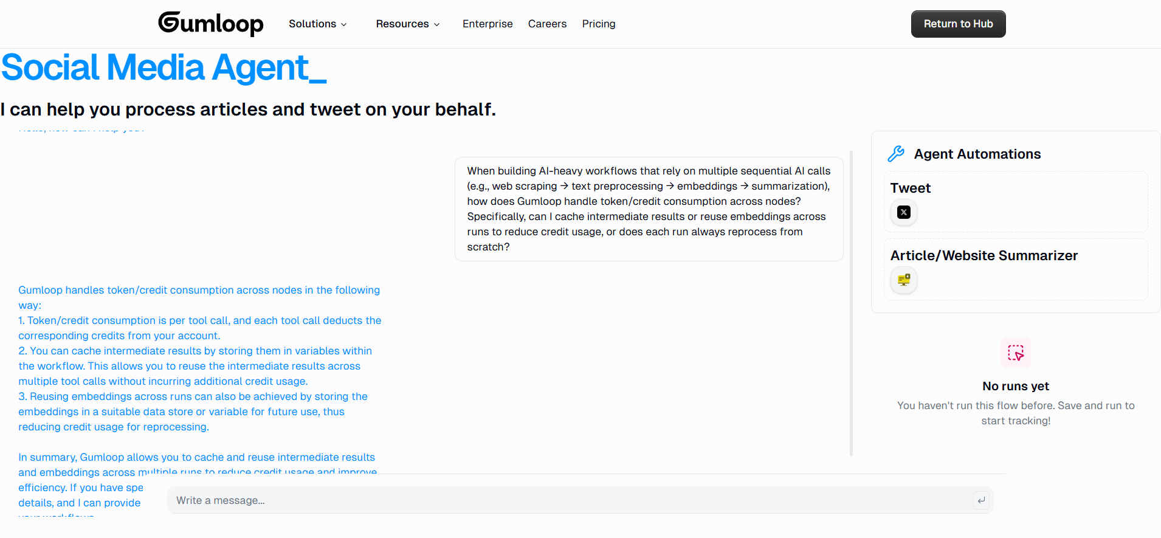Select the Tweet automation card

[x=1016, y=201]
